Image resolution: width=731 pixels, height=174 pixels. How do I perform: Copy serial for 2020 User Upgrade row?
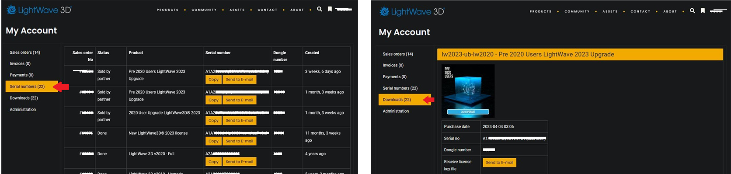tap(213, 121)
